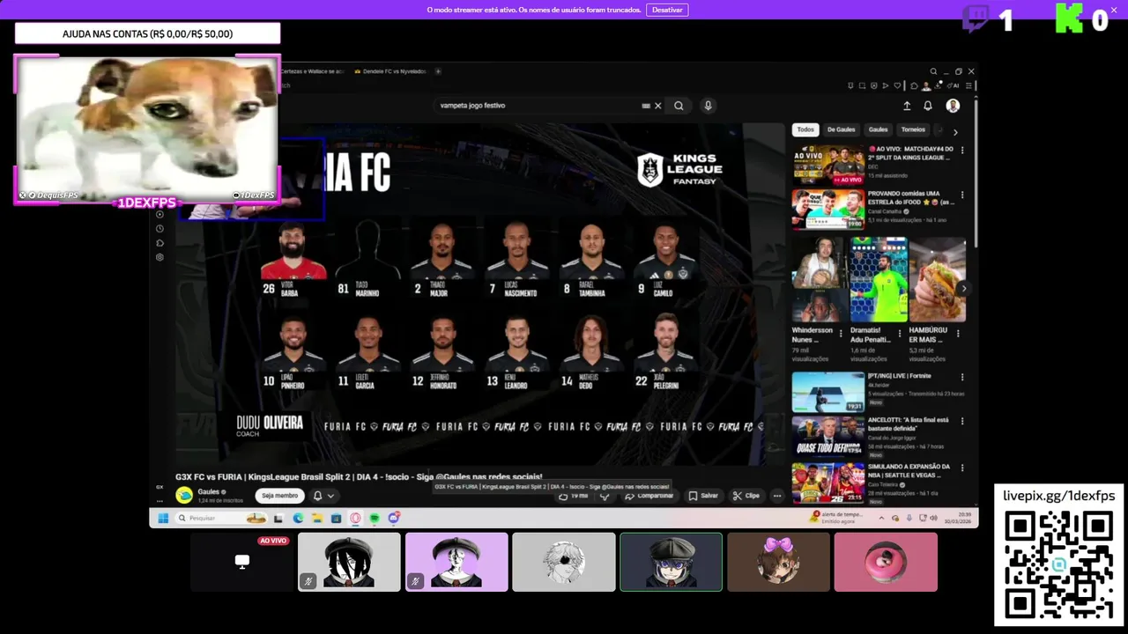Open the AO VIVO Matchday#4 video thumbnail
Viewport: 1128px width, 634px height.
click(828, 165)
